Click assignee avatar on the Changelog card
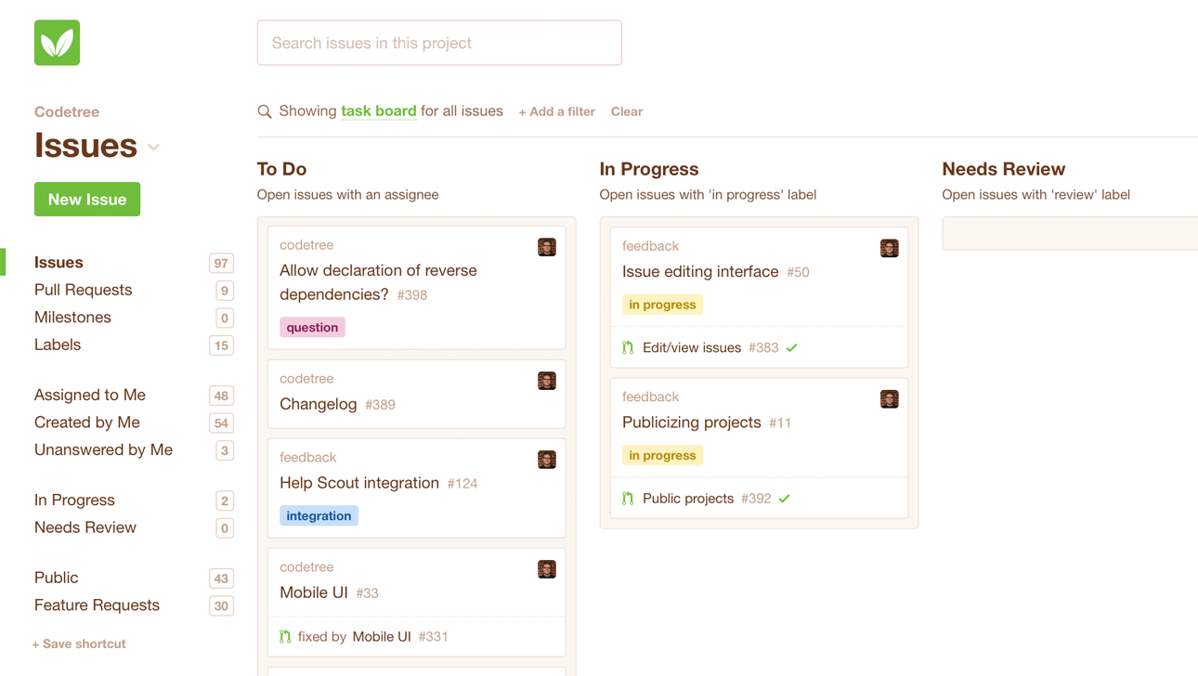 pyautogui.click(x=547, y=381)
